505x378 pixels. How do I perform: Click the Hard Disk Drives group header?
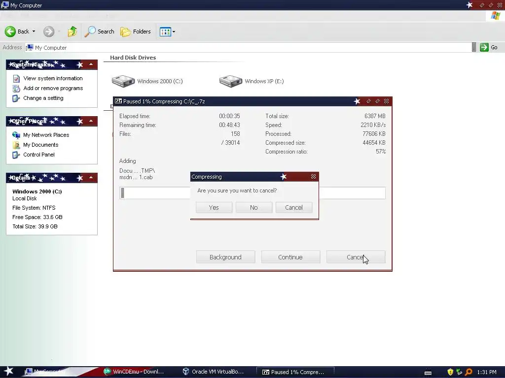(x=133, y=58)
